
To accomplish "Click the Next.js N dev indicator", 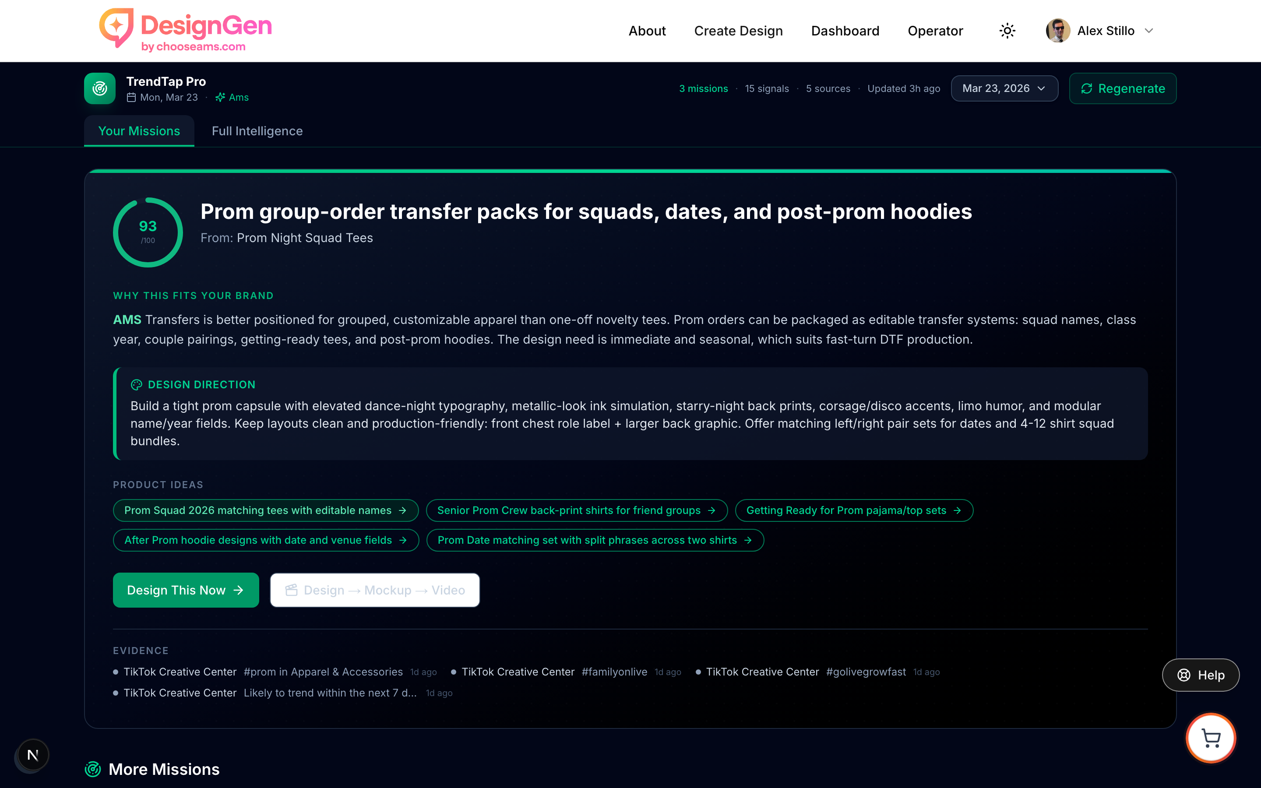I will (33, 755).
